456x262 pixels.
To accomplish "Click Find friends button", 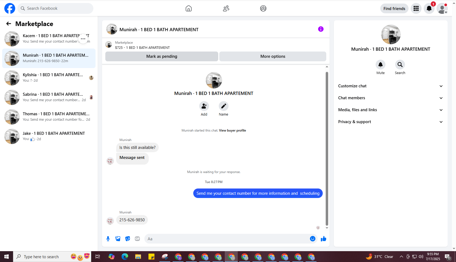I will pos(394,8).
